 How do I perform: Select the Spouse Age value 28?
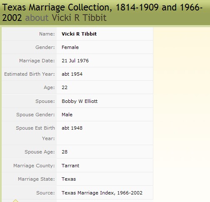(65, 152)
